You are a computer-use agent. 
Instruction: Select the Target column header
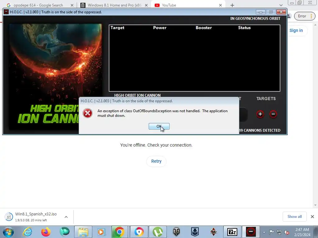tap(117, 28)
